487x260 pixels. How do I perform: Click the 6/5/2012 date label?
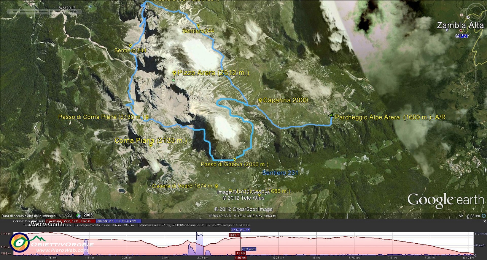click(x=67, y=8)
